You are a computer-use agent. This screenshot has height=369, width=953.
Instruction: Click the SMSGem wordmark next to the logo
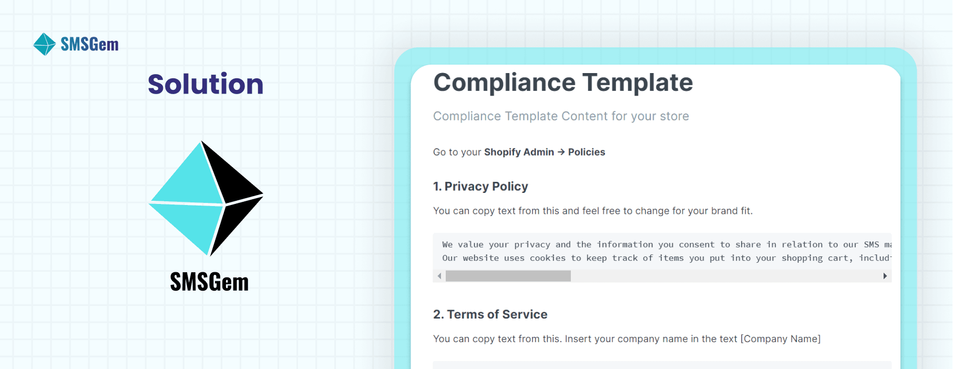(89, 44)
